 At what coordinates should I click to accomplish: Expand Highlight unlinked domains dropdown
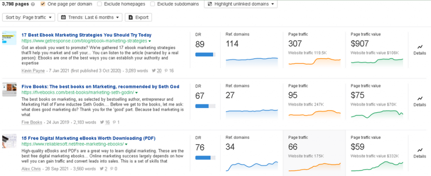241,4
